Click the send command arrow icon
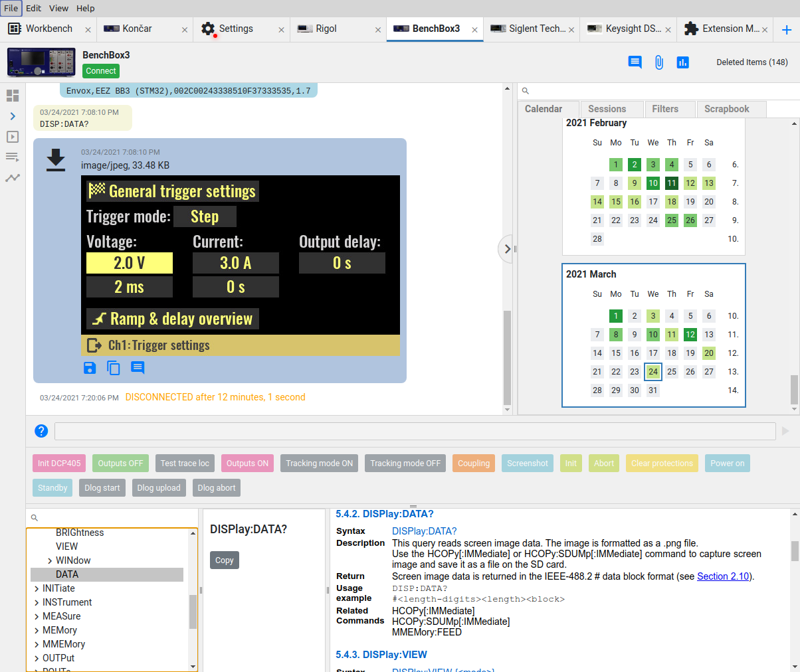The image size is (800, 672). click(785, 431)
